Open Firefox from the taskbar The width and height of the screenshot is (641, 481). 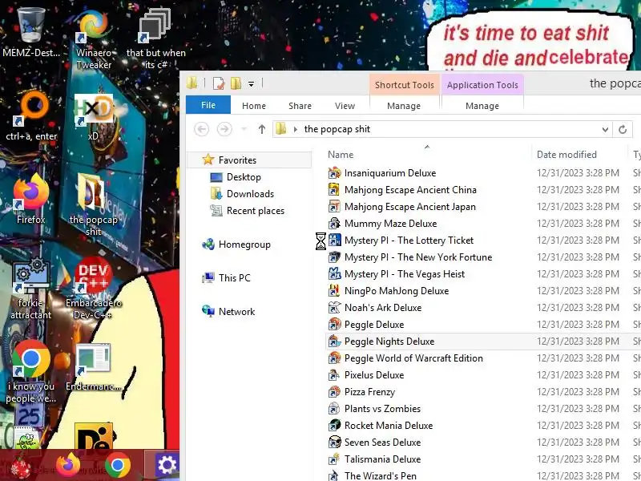coord(68,465)
